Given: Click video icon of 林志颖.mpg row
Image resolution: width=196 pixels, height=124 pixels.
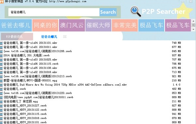Looking at the screenshot, I should tap(1, 102).
